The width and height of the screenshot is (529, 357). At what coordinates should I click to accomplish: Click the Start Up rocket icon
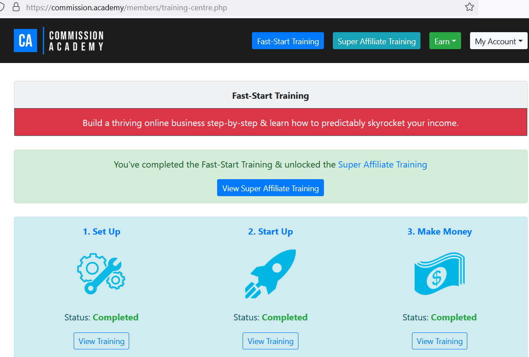tap(271, 273)
